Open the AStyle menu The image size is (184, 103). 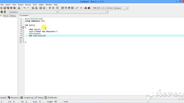(41, 5)
